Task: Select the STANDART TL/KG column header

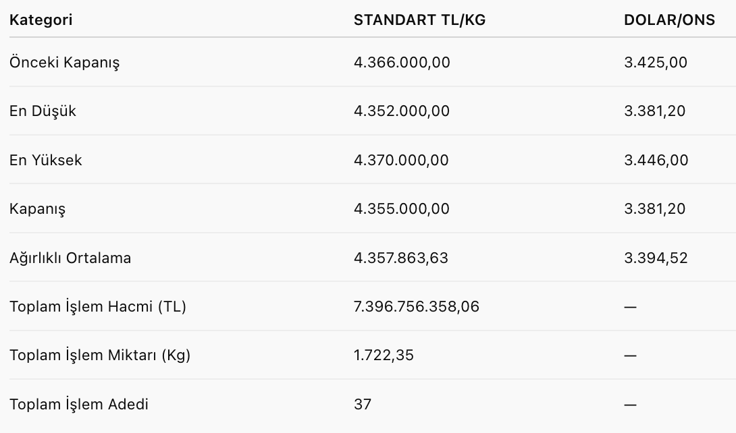Action: (x=419, y=20)
